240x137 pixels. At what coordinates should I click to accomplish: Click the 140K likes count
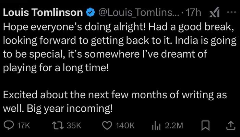[x=125, y=126]
